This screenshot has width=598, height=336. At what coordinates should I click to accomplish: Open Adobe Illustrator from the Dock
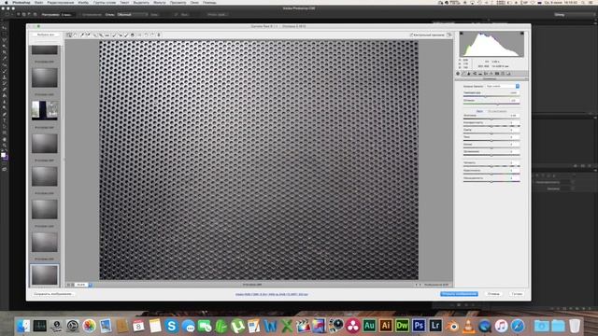tap(386, 326)
